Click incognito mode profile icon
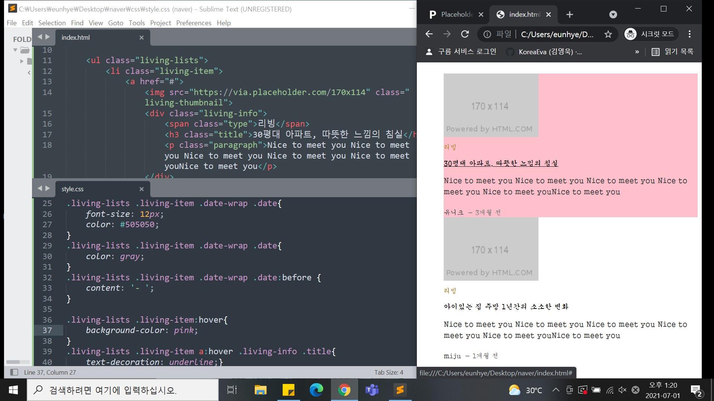This screenshot has height=401, width=714. tap(630, 34)
